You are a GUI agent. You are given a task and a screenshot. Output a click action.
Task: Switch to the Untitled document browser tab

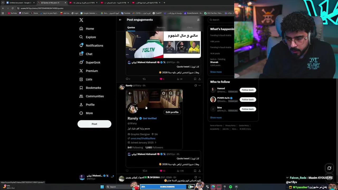click(x=20, y=3)
